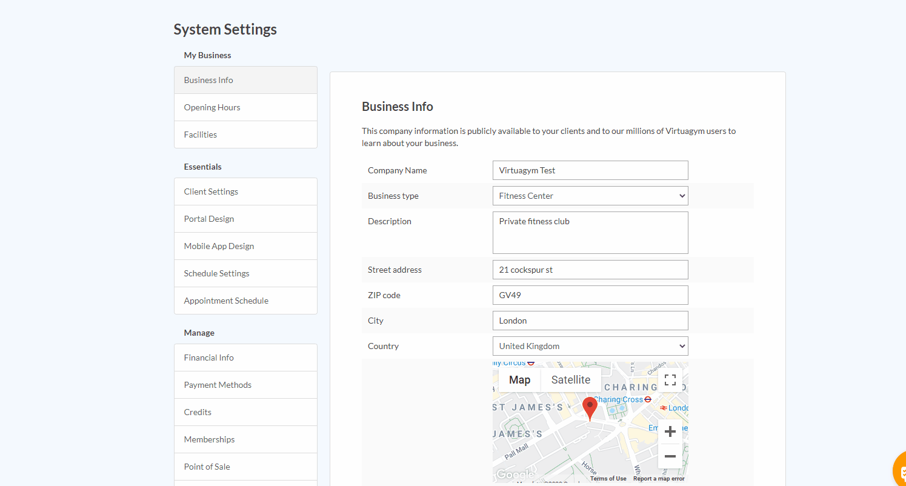Switch map to Satellite view

pos(570,380)
